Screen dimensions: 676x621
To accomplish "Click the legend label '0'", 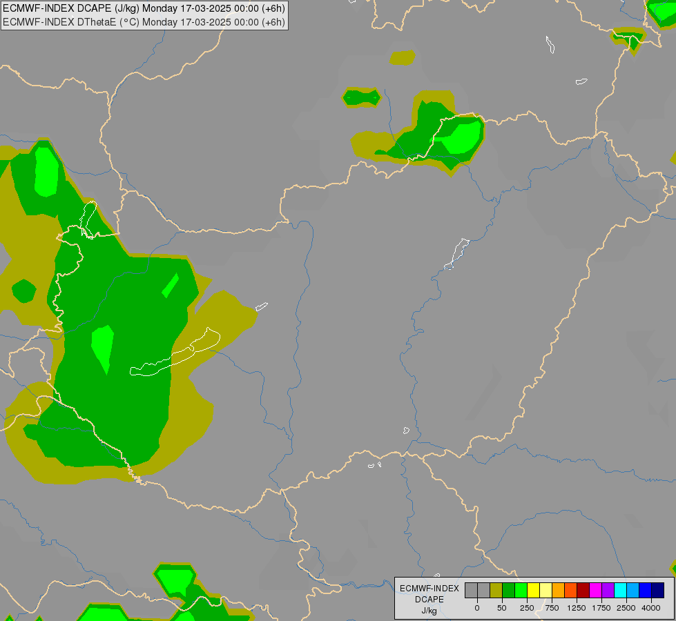I will click(x=477, y=608).
